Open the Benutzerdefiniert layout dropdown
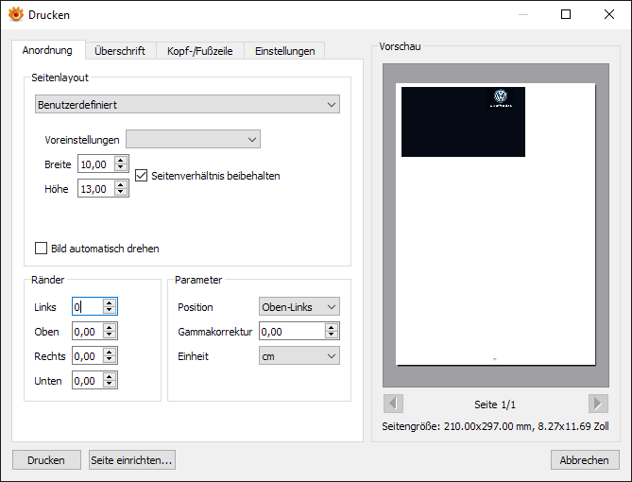Image resolution: width=632 pixels, height=482 pixels. 187,105
